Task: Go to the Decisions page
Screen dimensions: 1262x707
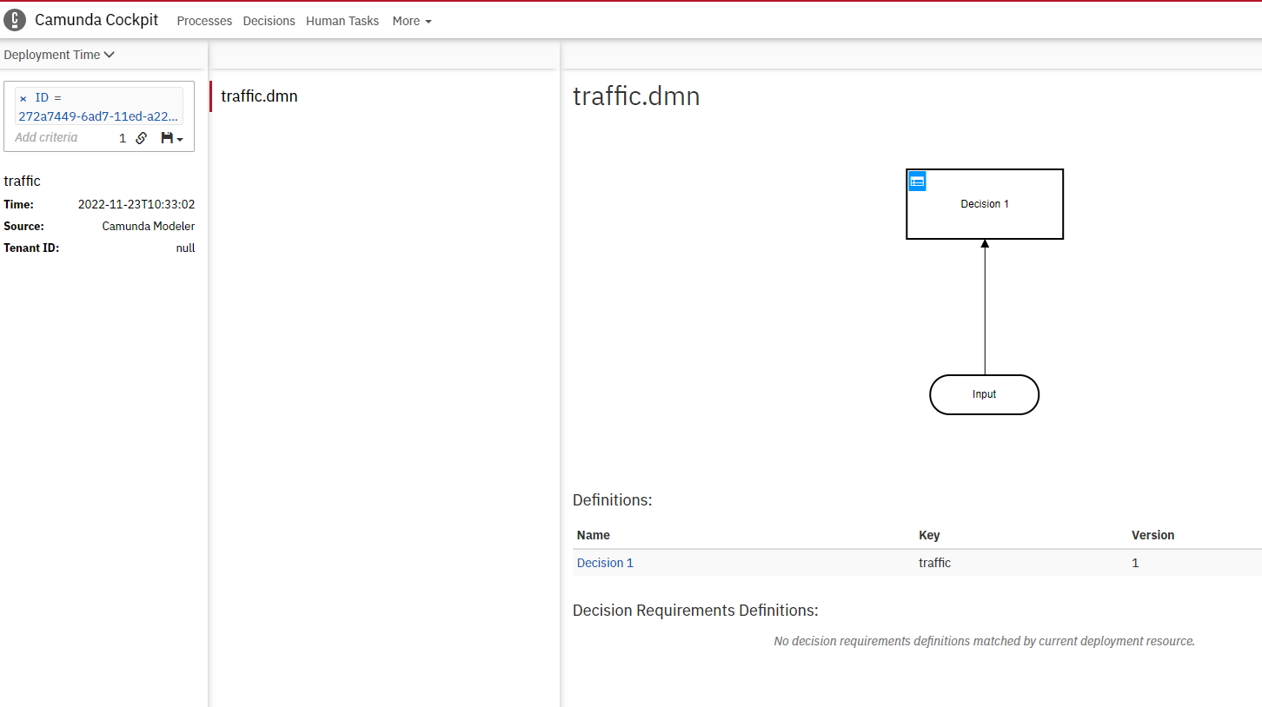Action: 269,21
